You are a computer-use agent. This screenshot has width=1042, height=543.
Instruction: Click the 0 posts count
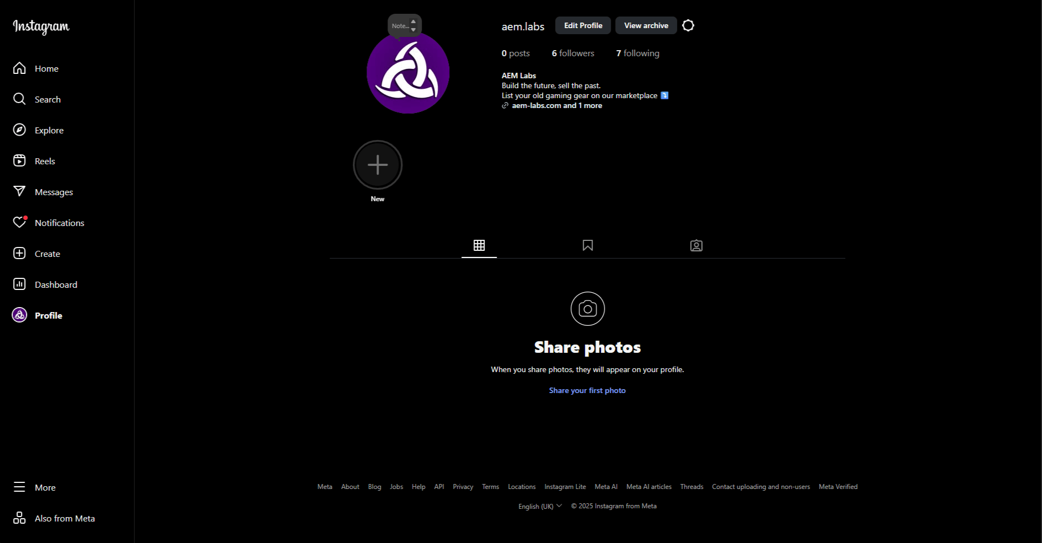pyautogui.click(x=515, y=53)
